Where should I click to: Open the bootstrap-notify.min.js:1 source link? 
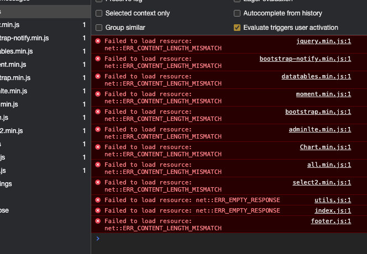coord(305,59)
